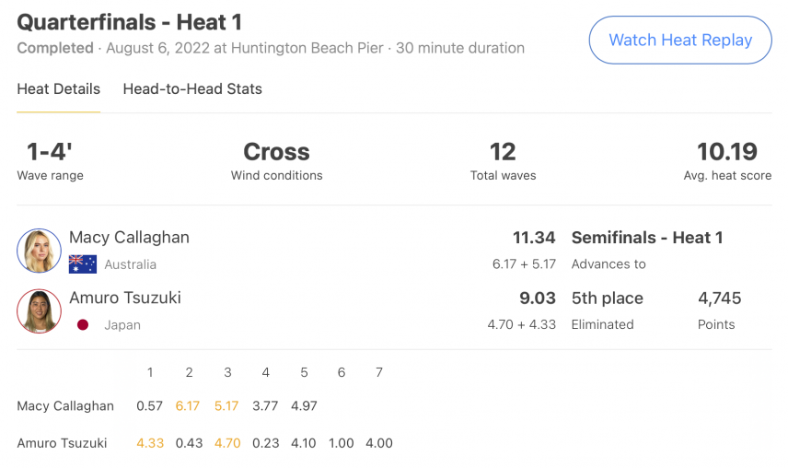Click Macy Callaghan's 11.34 heat total
Image resolution: width=788 pixels, height=468 pixels.
point(534,238)
